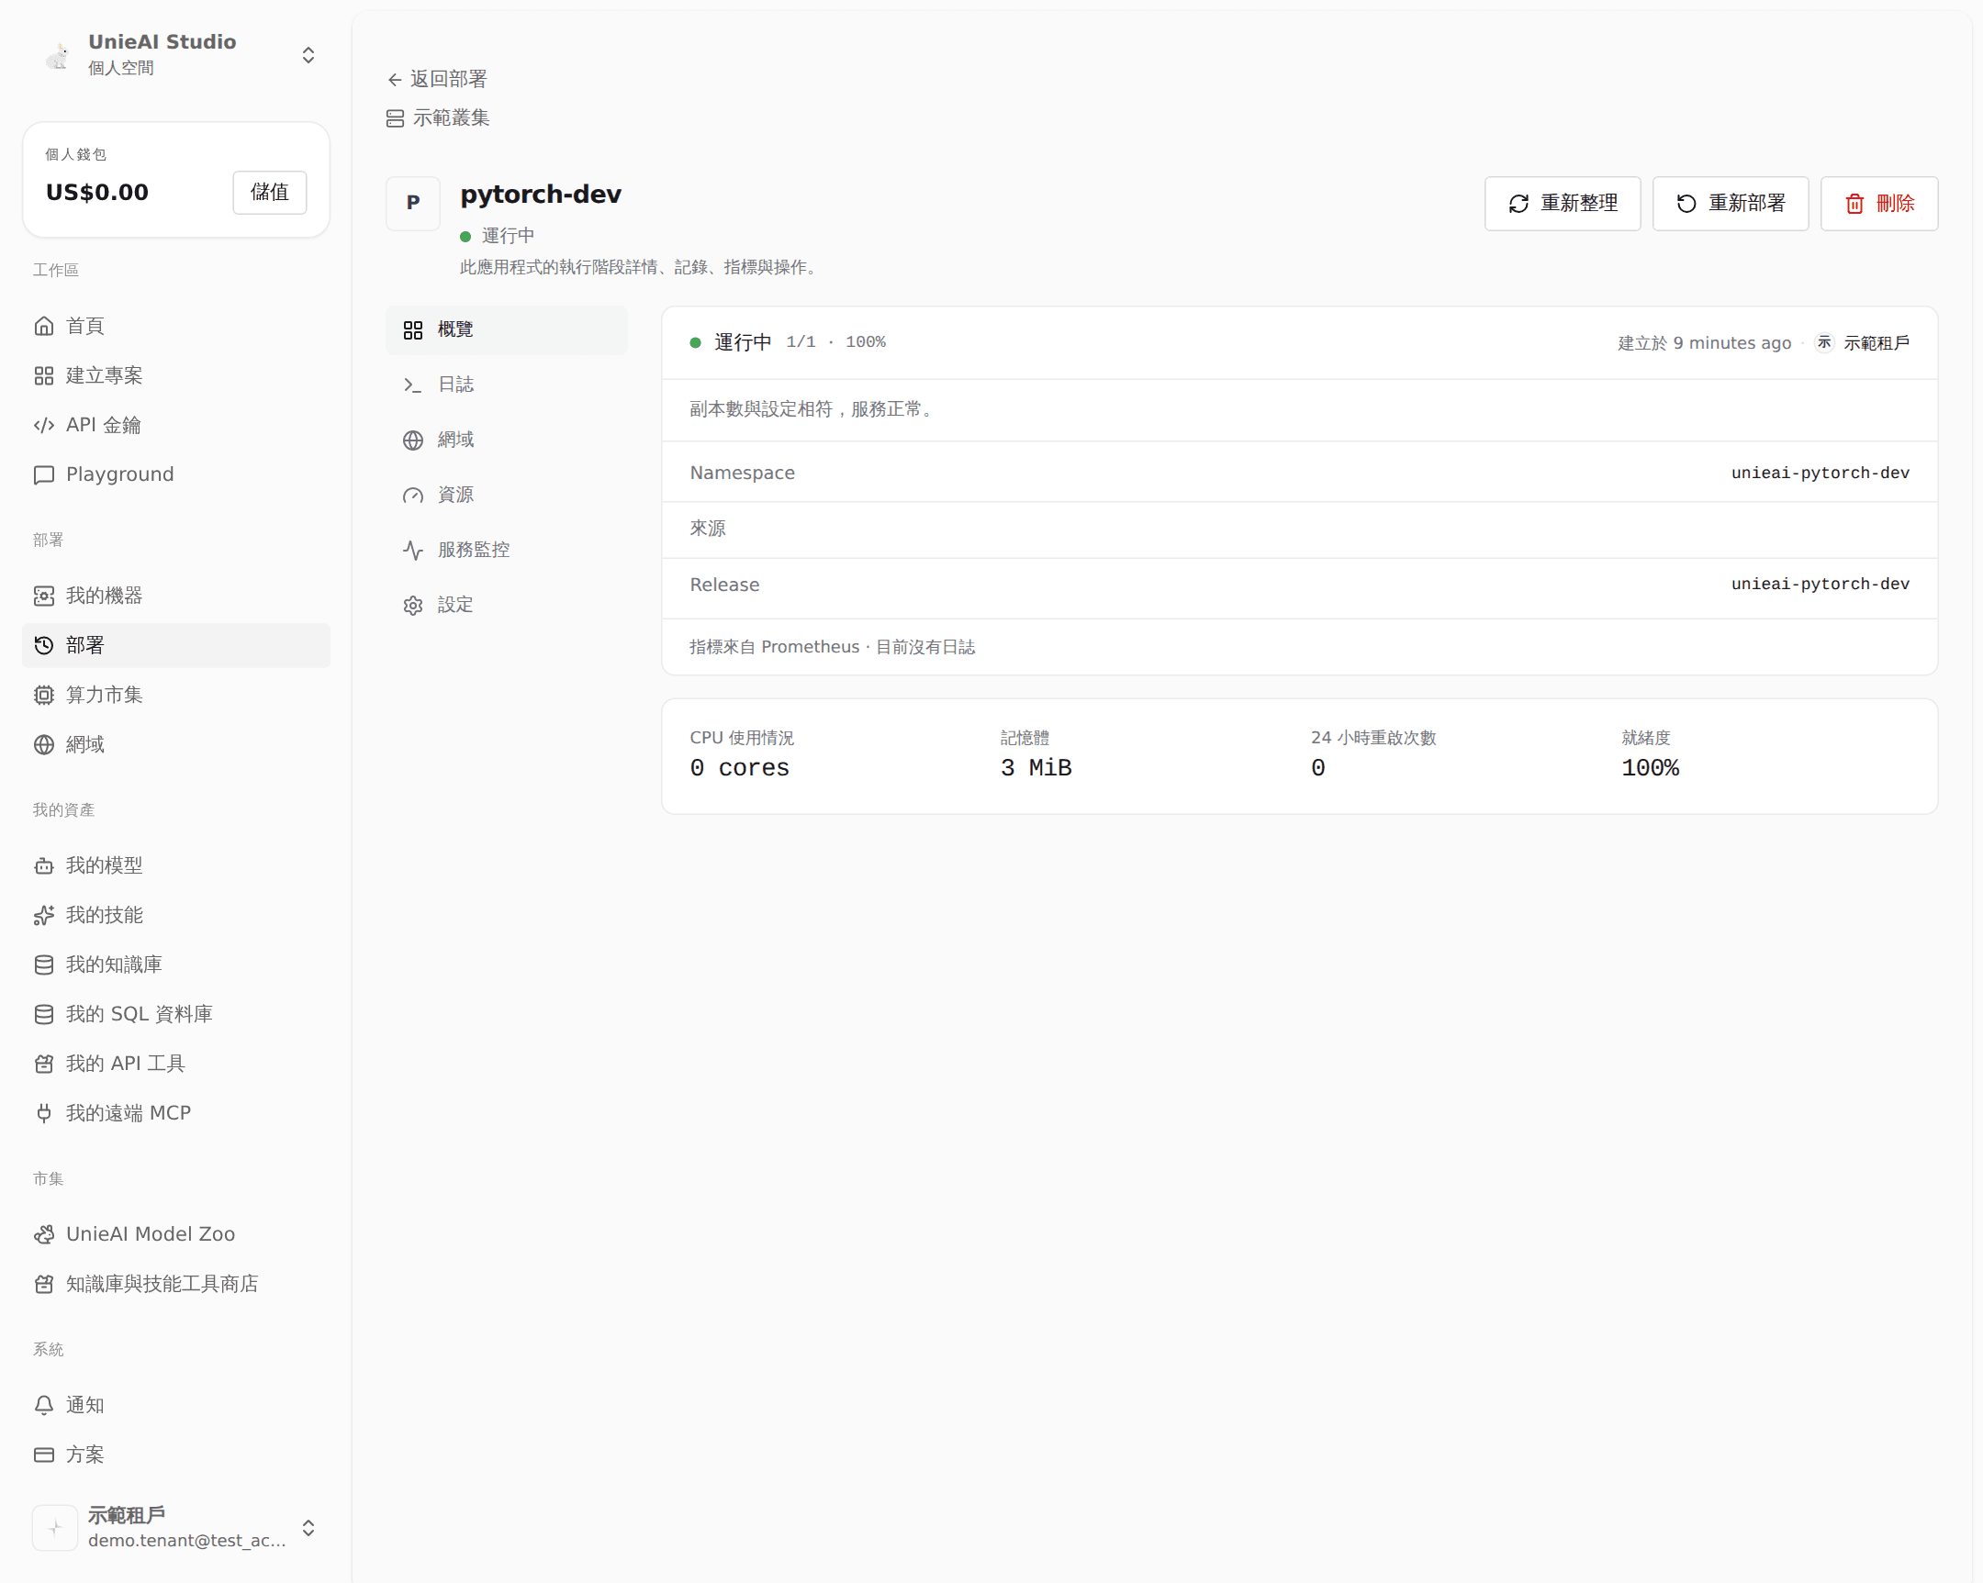Open the 資源 tab

pos(507,495)
